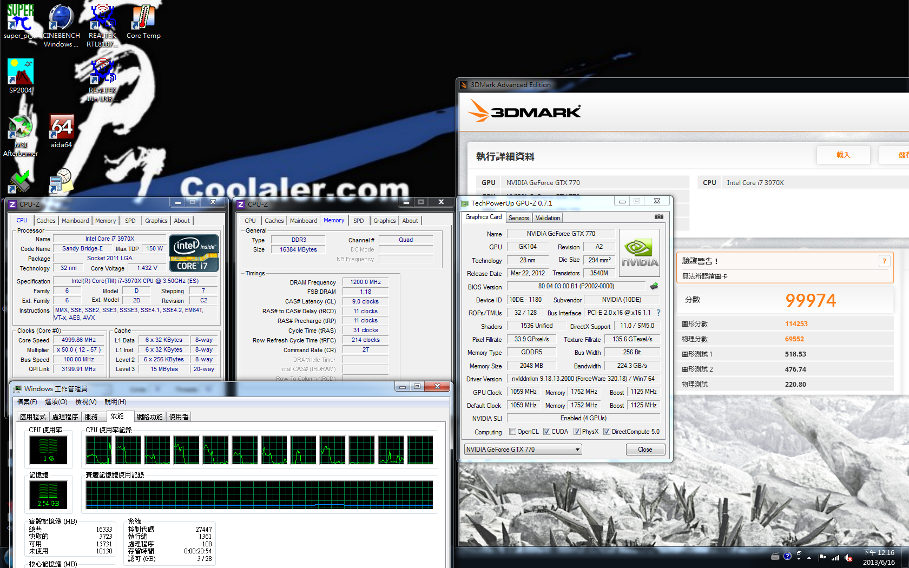Open the SP2004 desktop shortcut
This screenshot has height=568, width=909.
(21, 76)
